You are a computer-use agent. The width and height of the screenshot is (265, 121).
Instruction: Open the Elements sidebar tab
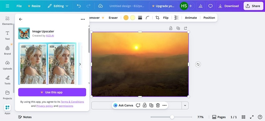coord(7,21)
